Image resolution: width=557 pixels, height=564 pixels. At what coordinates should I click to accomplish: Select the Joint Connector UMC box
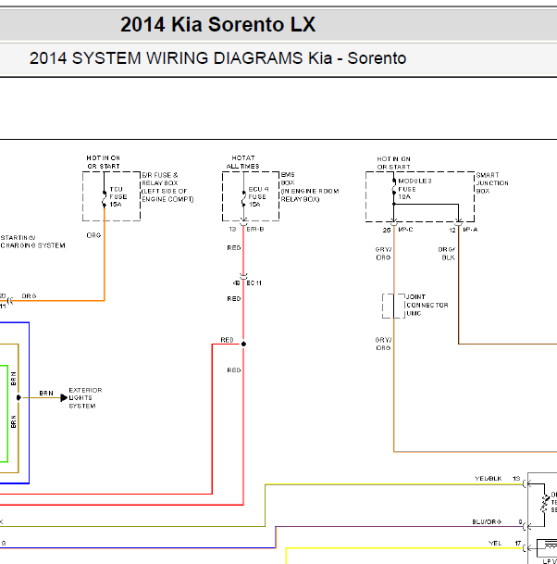394,306
